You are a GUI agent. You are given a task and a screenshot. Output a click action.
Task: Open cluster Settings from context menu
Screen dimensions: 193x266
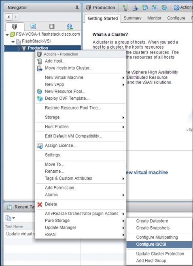point(81,155)
